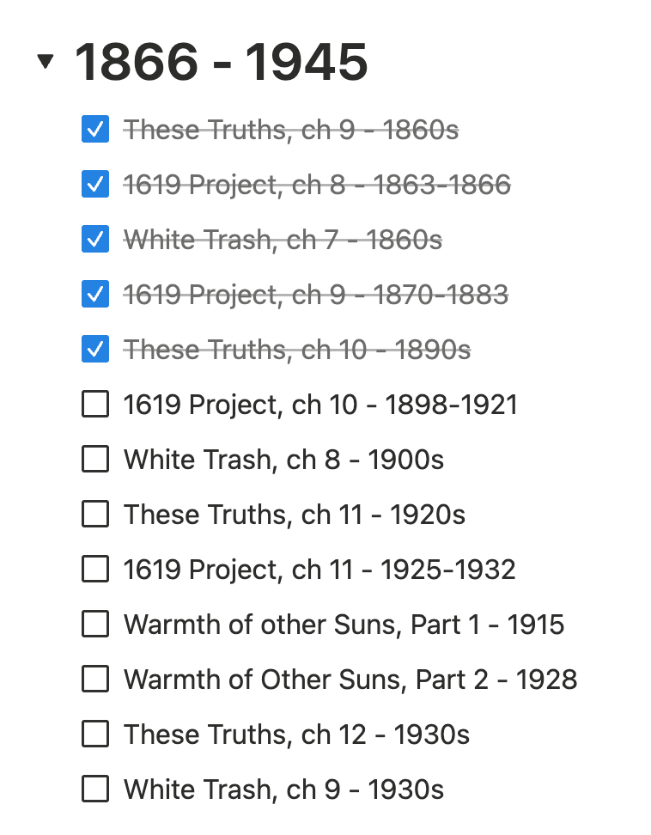Collapse the 1866 - 1945 section triangle
651x835 pixels.
tap(46, 61)
